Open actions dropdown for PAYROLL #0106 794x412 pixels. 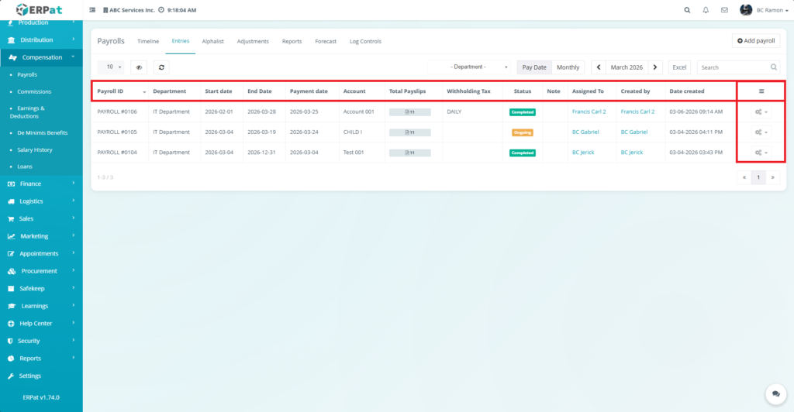pos(761,112)
